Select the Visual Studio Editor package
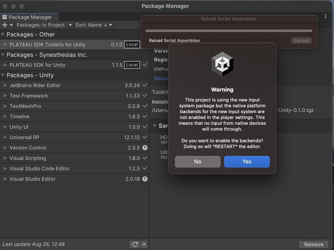Viewport: 334px width, 250px height. click(x=75, y=179)
